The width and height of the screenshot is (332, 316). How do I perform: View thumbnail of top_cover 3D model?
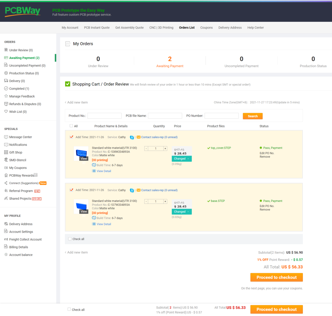pos(81,153)
